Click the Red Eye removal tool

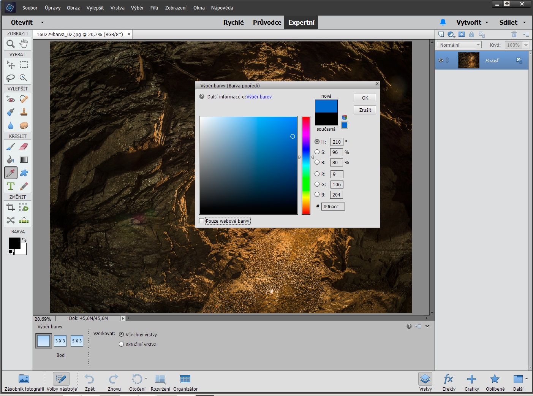pos(11,99)
